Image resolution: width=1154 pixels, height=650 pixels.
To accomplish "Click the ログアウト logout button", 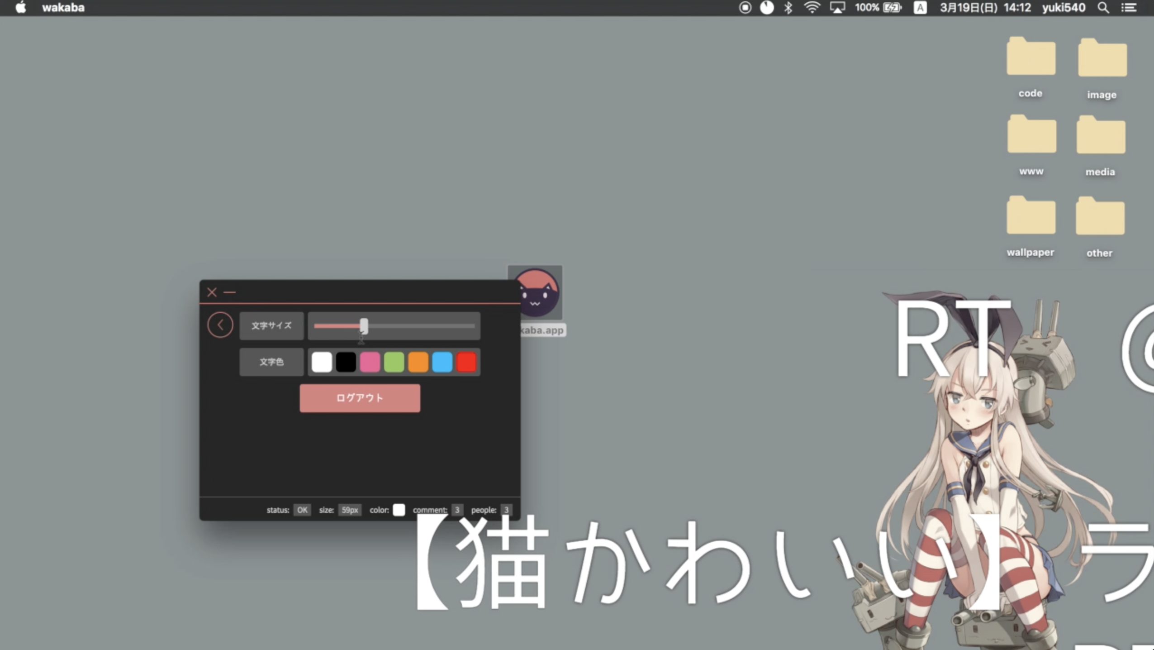I will [360, 398].
